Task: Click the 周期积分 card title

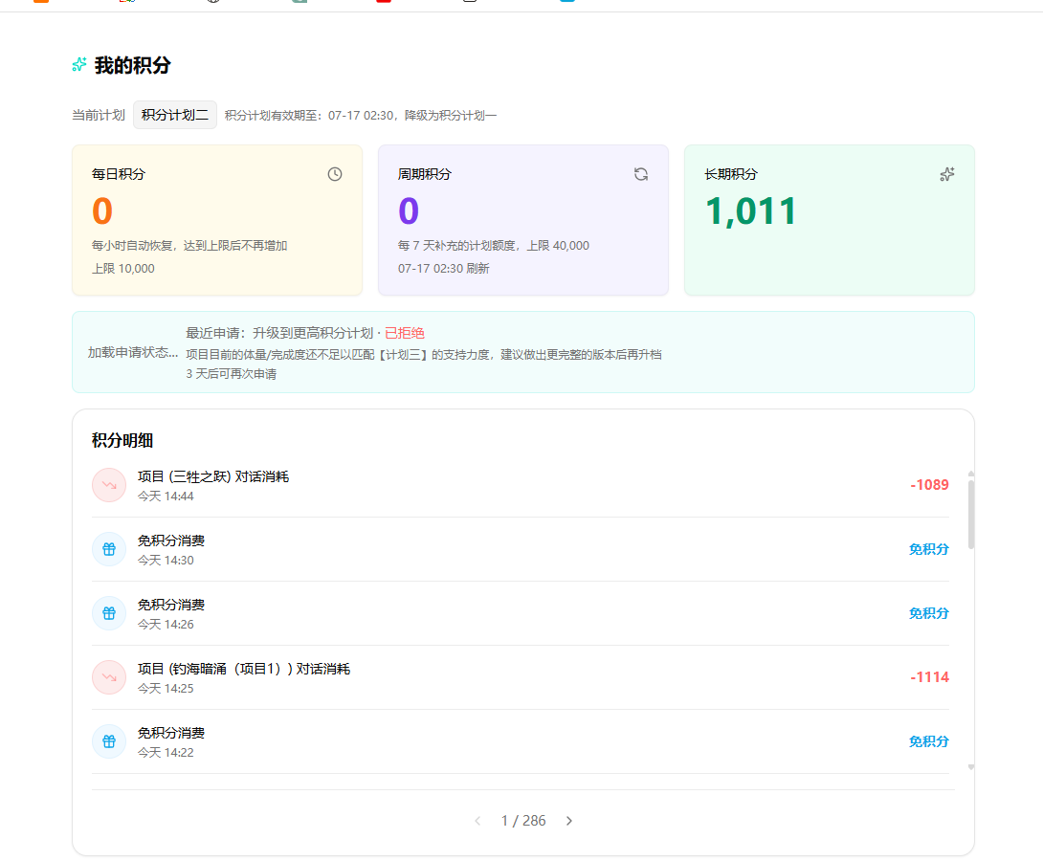Action: (425, 174)
